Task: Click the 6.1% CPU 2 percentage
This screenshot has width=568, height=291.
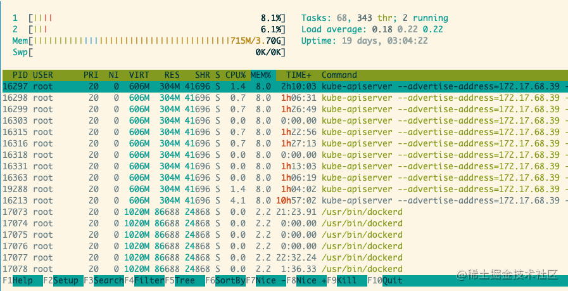Action: (x=271, y=29)
